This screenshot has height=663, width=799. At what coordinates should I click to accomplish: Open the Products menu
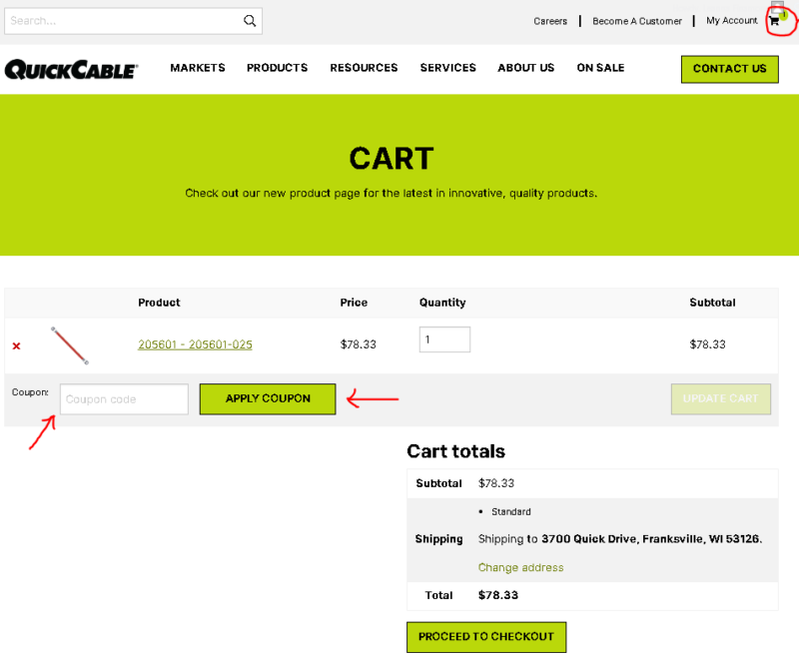coord(277,68)
